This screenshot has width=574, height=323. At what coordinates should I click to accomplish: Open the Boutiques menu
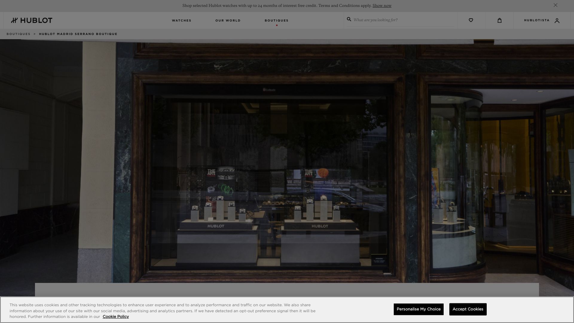point(277,20)
